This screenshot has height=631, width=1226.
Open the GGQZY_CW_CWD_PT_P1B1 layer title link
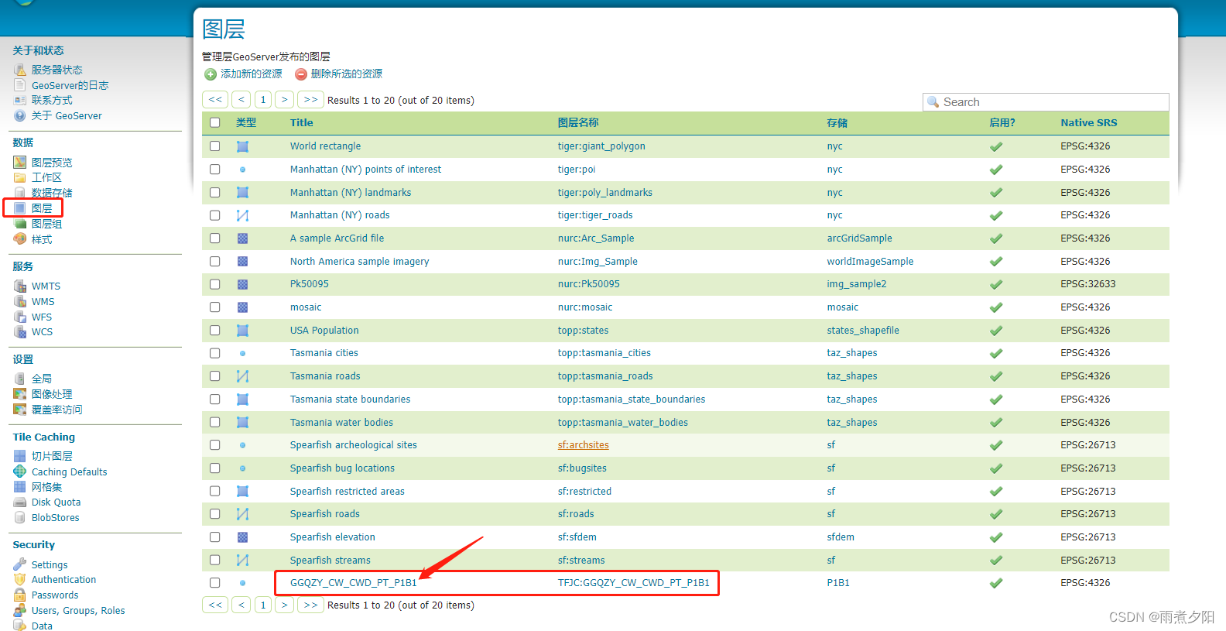pos(354,583)
